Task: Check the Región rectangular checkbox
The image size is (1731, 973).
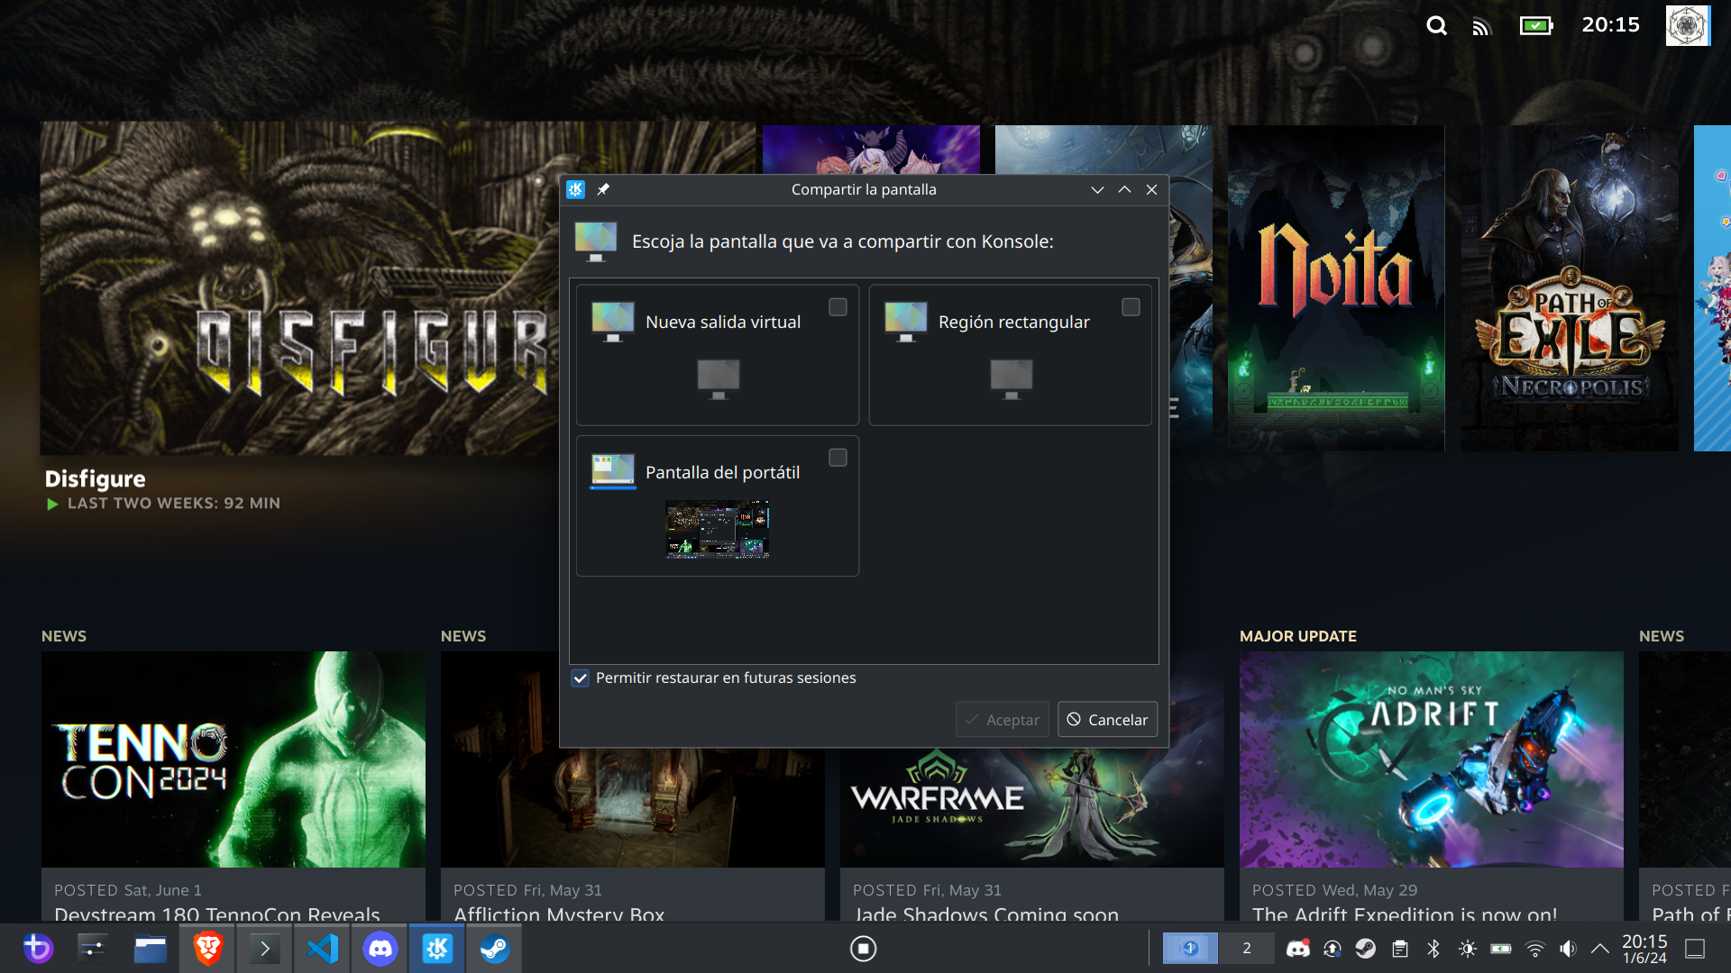Action: click(1131, 307)
